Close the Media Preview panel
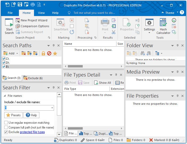187x144 pixels. point(182,72)
